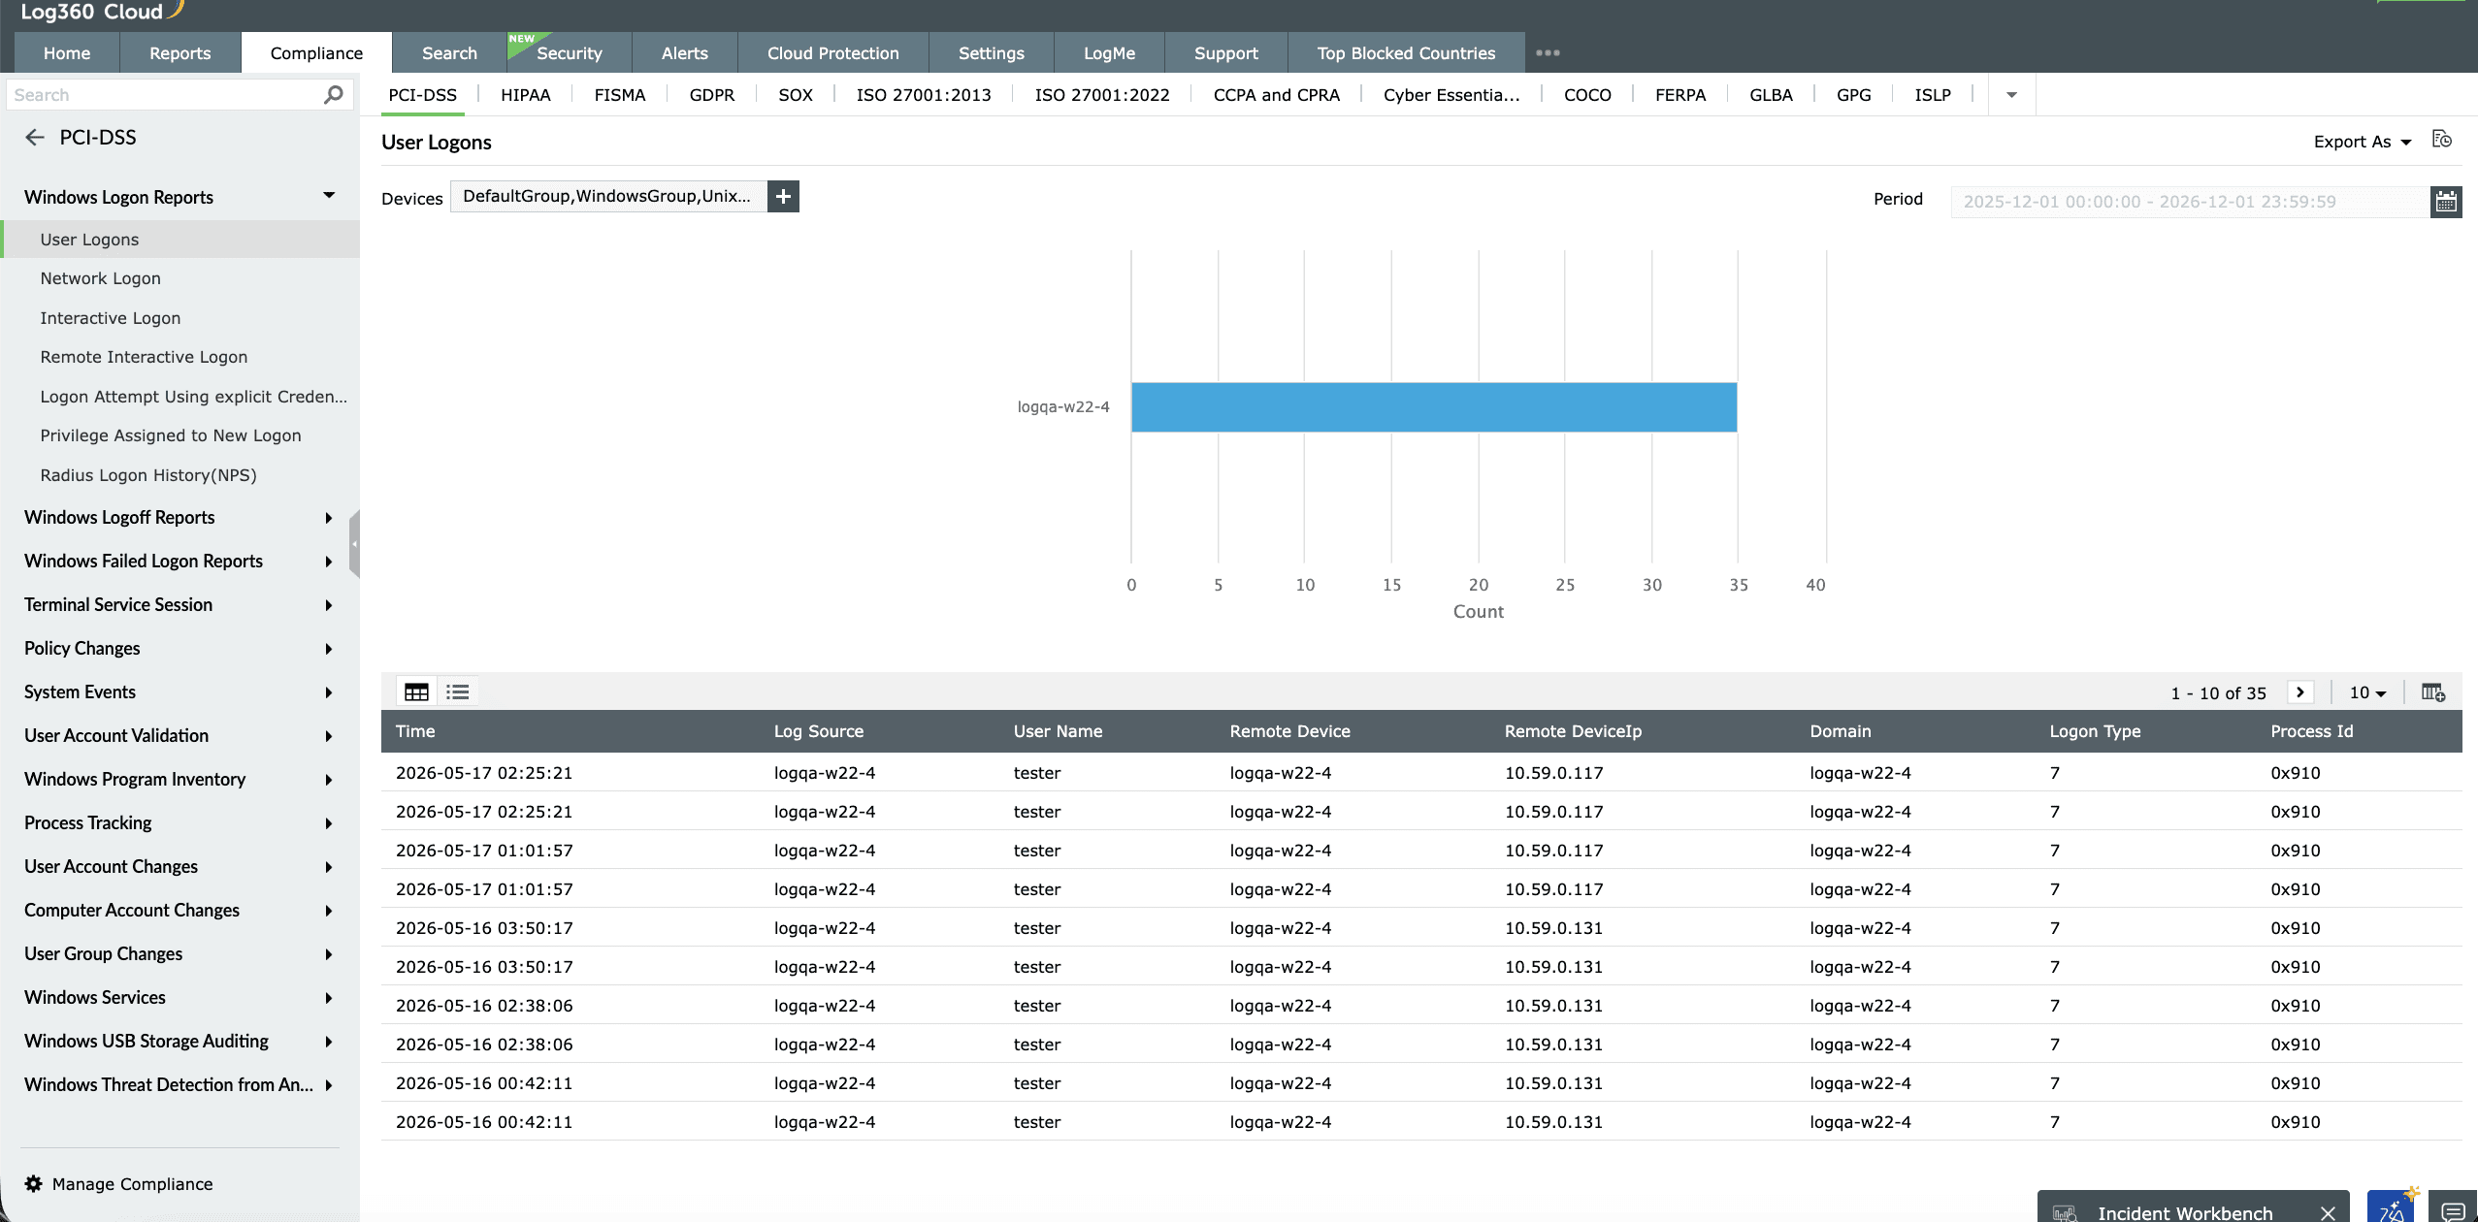Click the Period date range field

2190,202
